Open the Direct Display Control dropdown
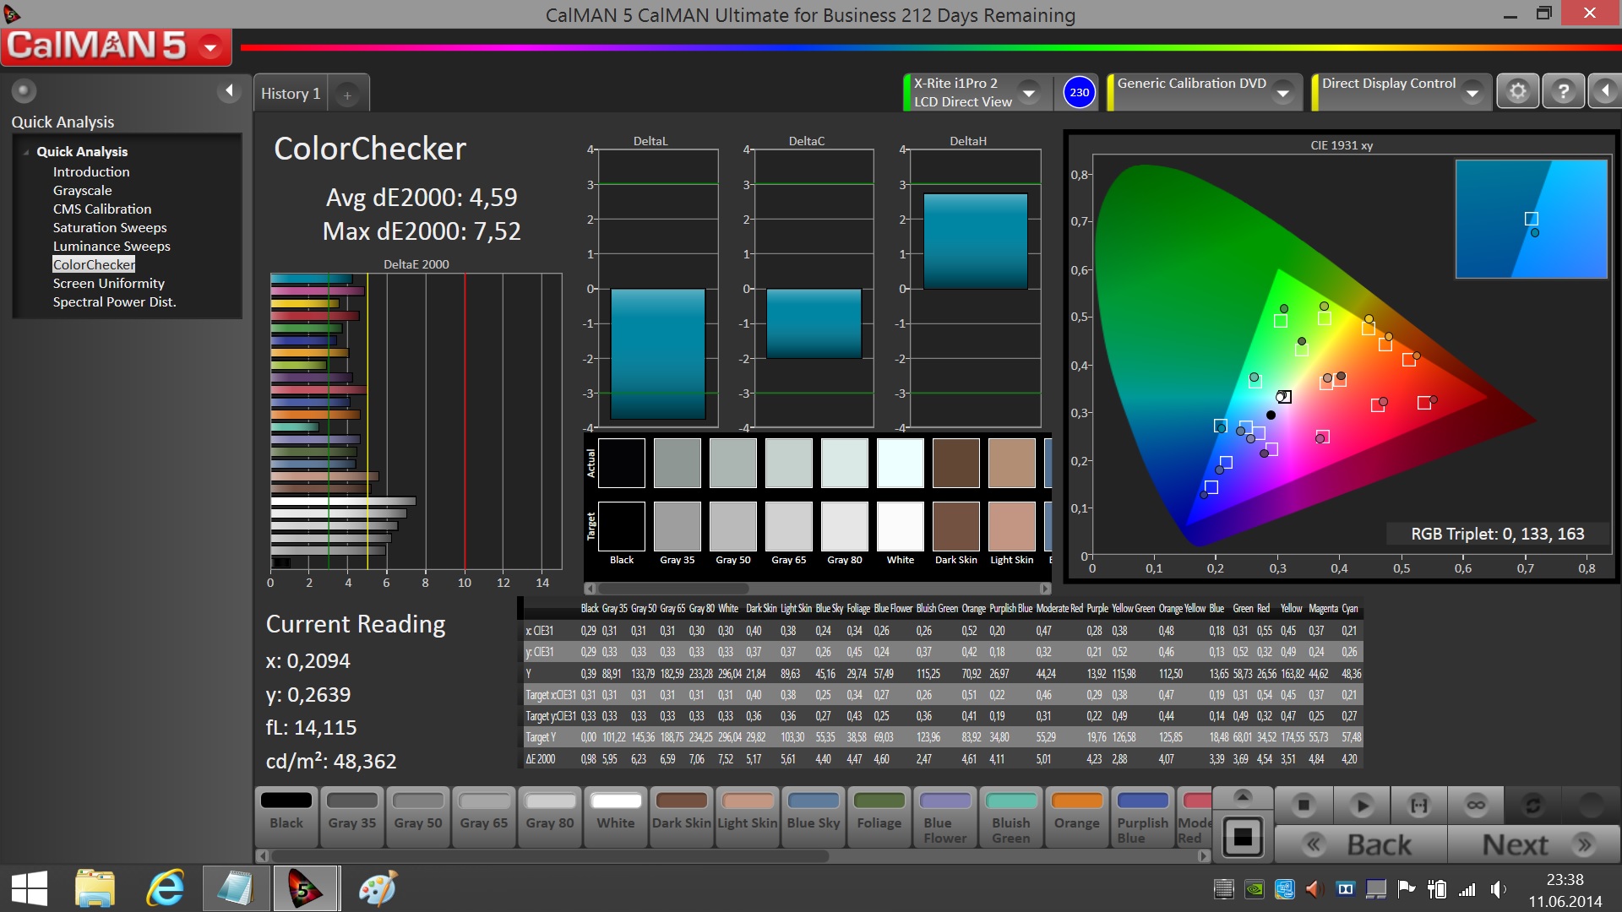The image size is (1622, 912). click(x=1472, y=92)
